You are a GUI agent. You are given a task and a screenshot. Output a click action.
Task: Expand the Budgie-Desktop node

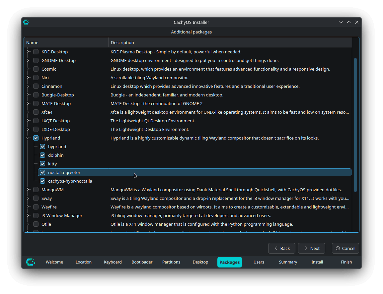coord(28,95)
